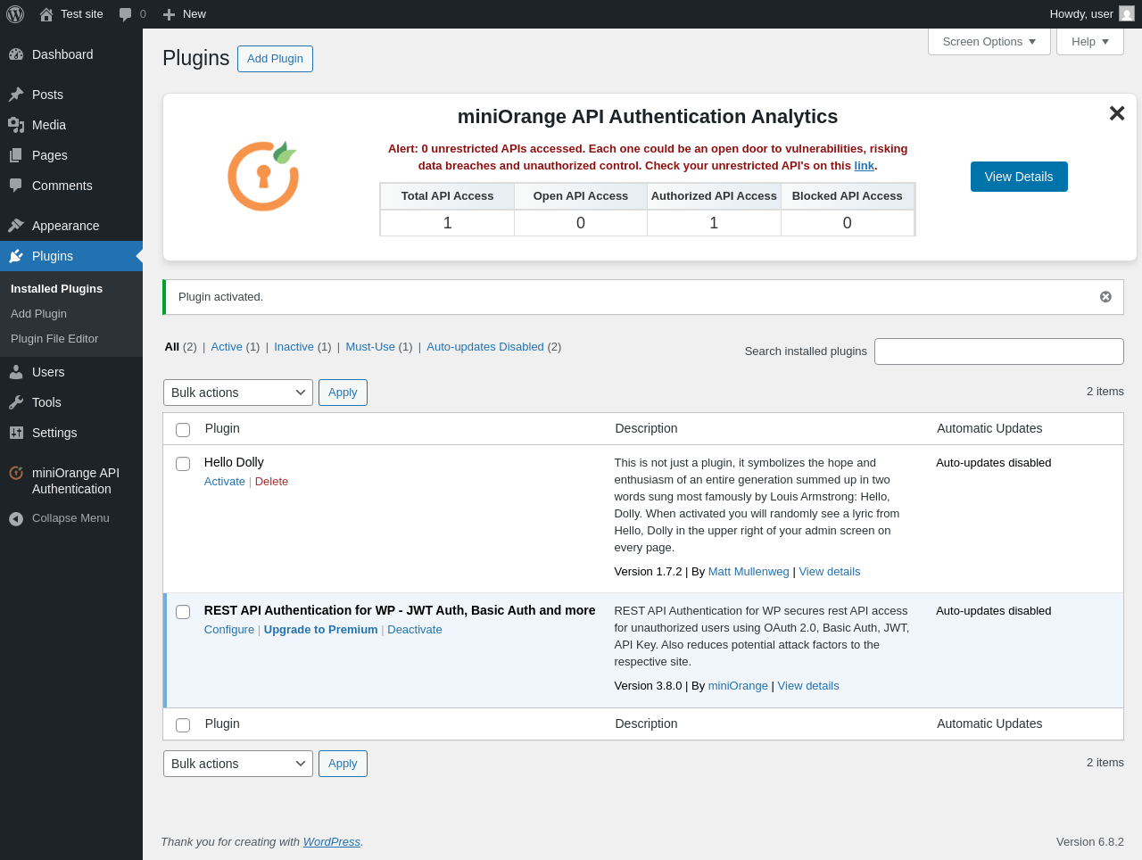Click the plus icon beside New

(x=169, y=14)
